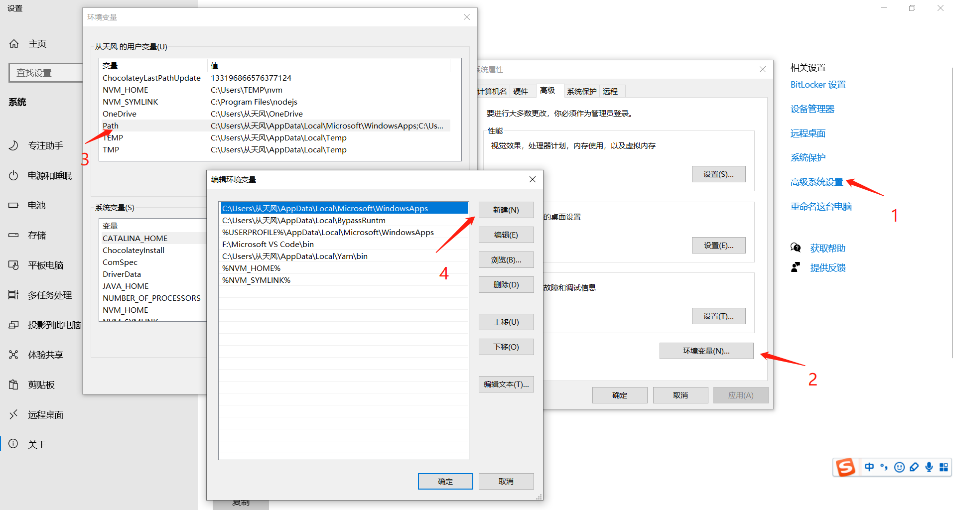Click 编辑文本(T)... button
This screenshot has height=510, width=953.
506,384
